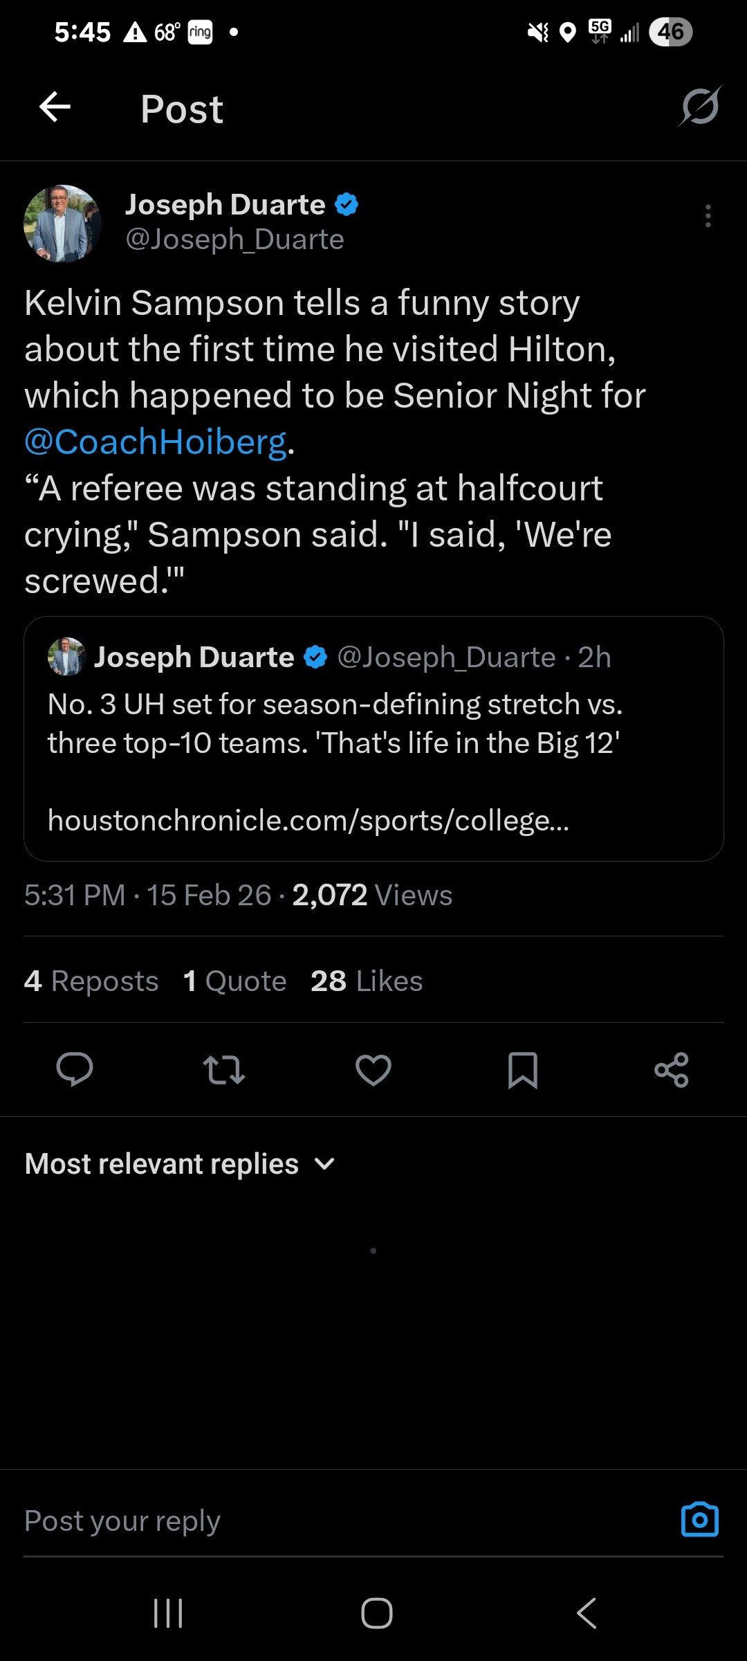Open the Grok icon in header
747x1661 pixels.
(x=700, y=107)
